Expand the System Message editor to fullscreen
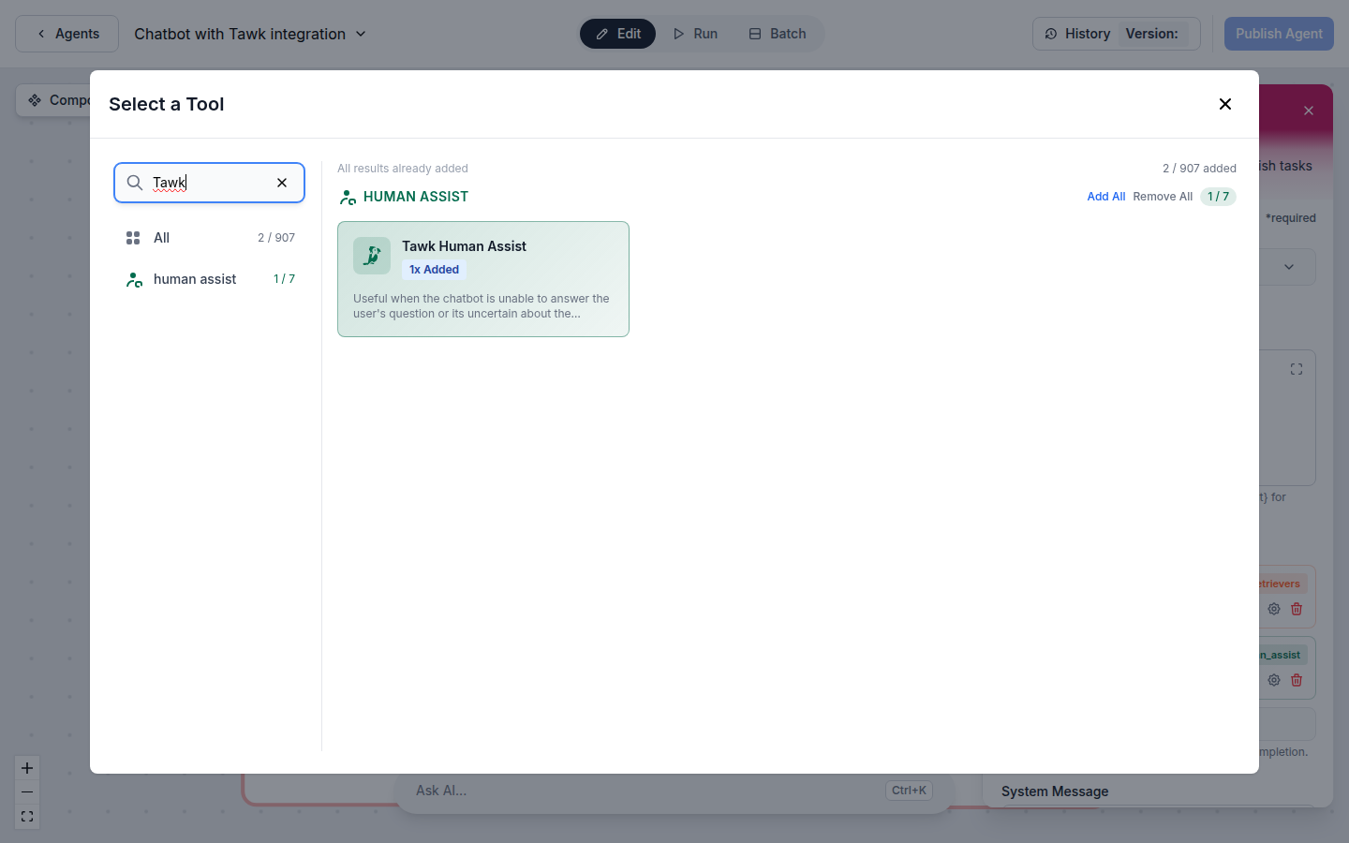This screenshot has height=843, width=1349. [x=1296, y=369]
